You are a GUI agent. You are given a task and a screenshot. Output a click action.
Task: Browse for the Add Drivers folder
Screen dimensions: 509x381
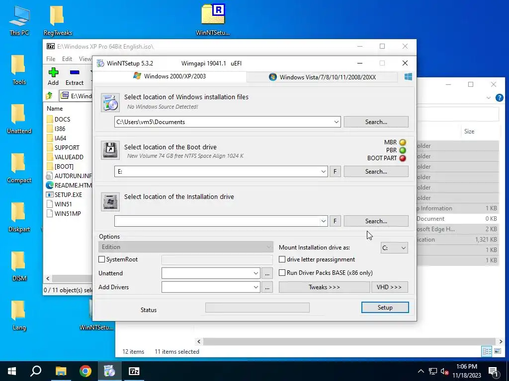pos(267,287)
